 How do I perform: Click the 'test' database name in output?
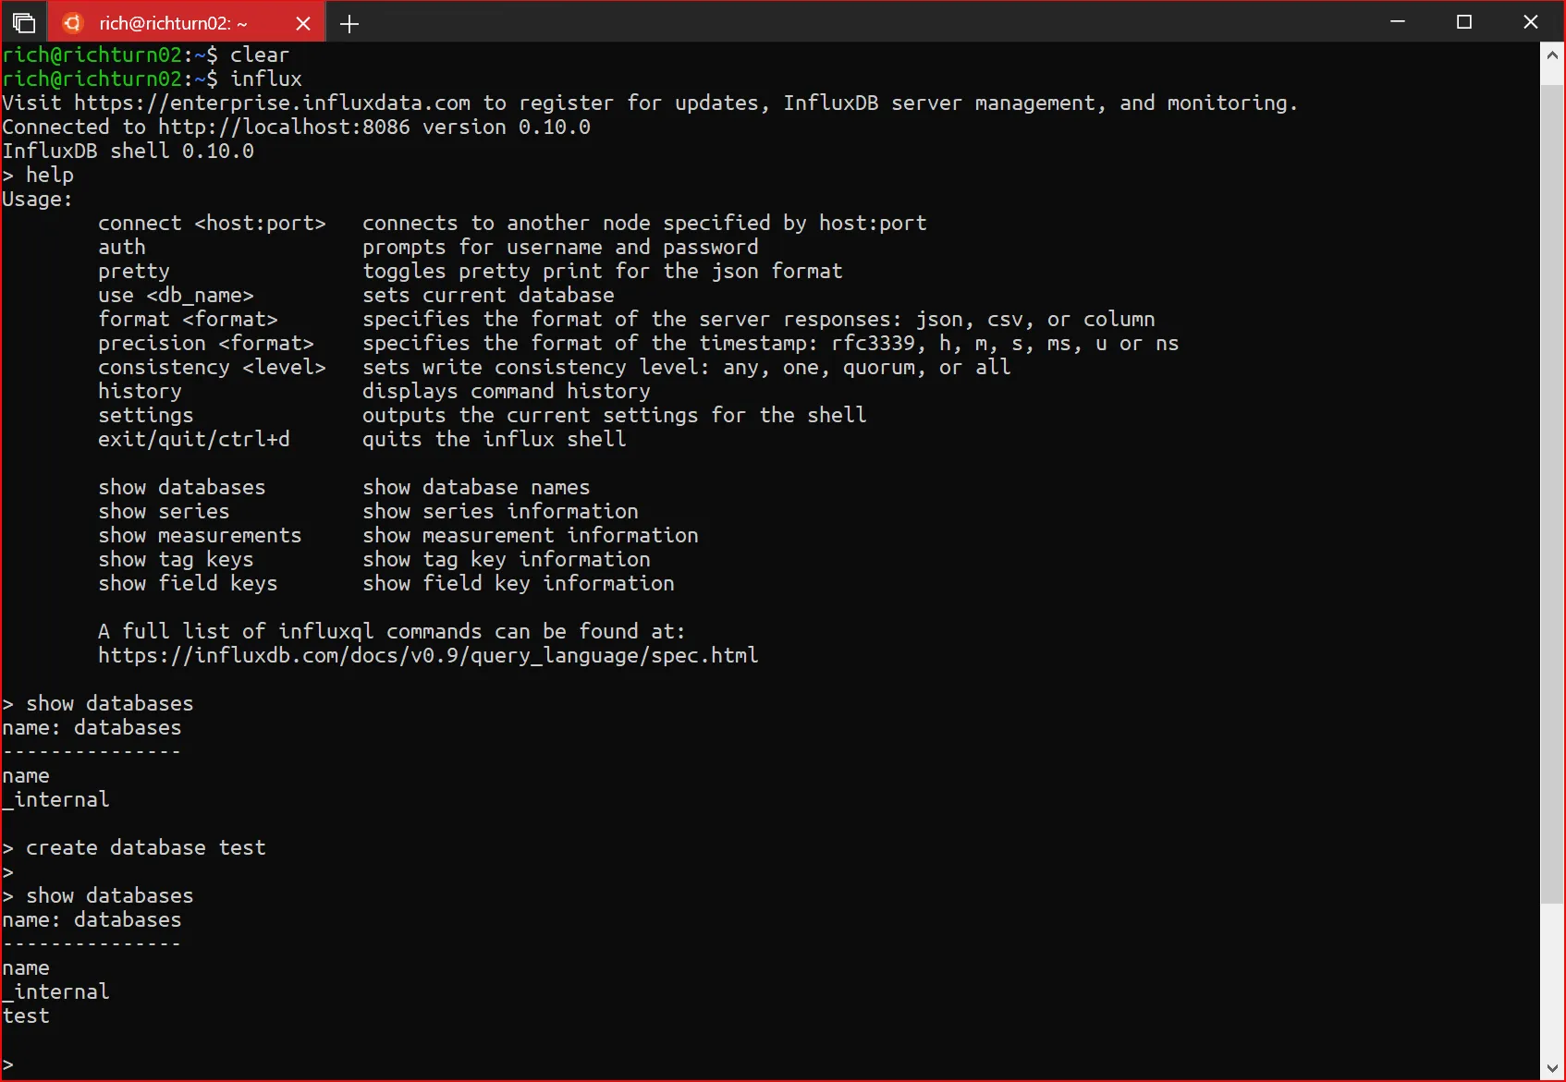click(26, 1015)
